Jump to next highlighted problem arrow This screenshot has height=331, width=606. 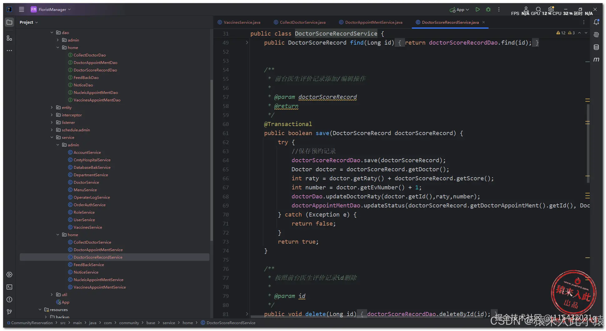[x=586, y=33]
